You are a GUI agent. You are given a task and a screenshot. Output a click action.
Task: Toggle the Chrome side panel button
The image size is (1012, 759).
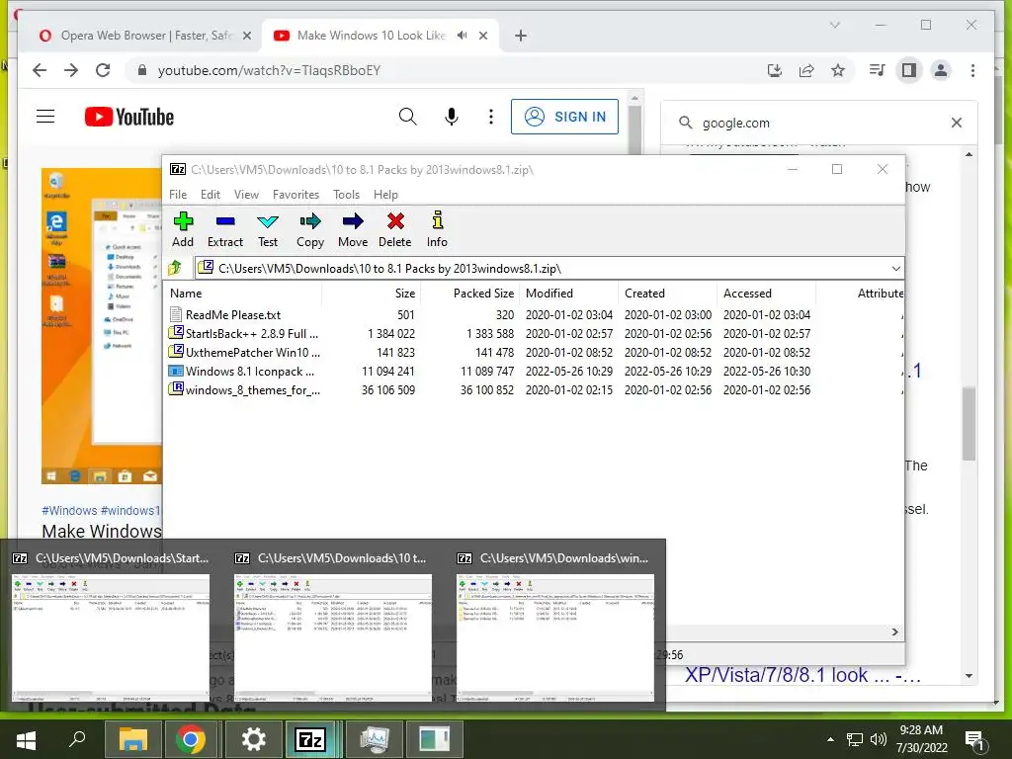(909, 70)
